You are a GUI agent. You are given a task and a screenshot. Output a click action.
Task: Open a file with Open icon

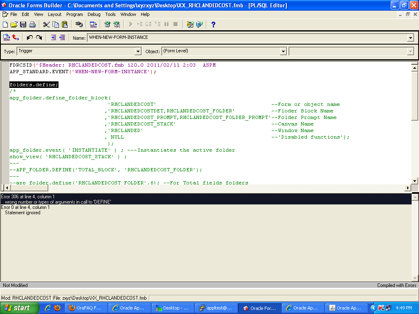point(14,25)
